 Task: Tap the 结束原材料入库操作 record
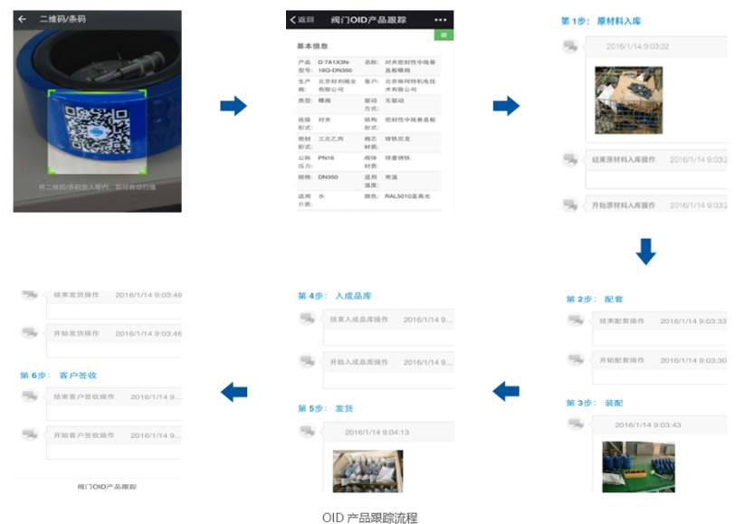656,168
